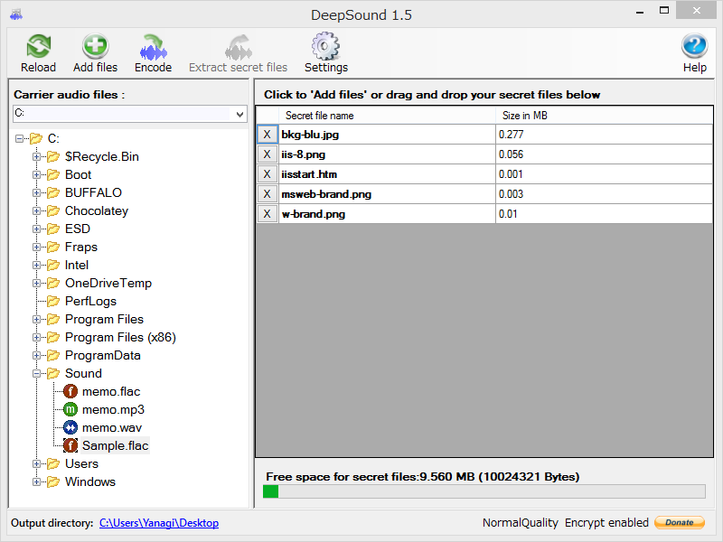The image size is (723, 542).
Task: Select the memo.wav audio icon
Action: (x=70, y=427)
